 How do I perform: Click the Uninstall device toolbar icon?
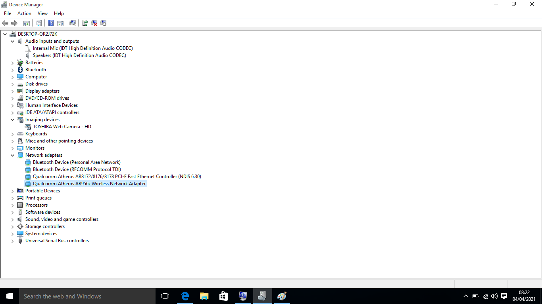(94, 23)
